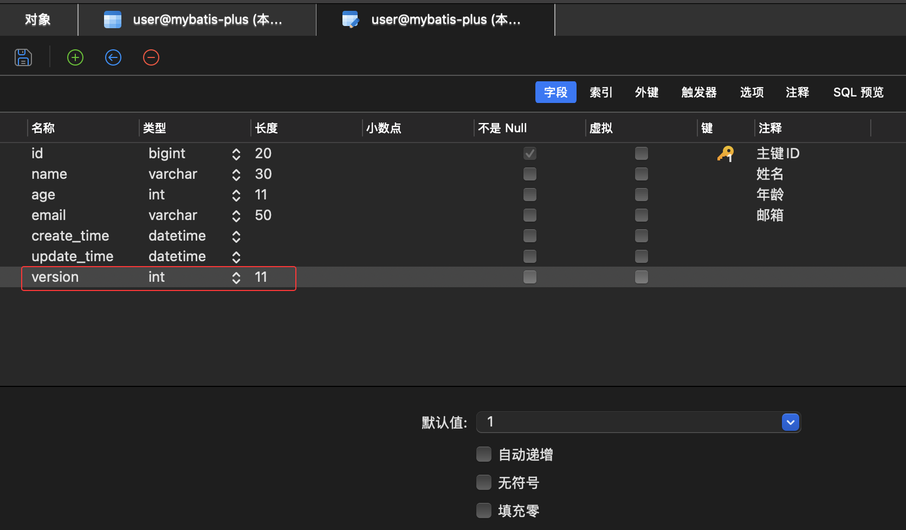Click the save icon in toolbar
This screenshot has height=530, width=906.
tap(23, 57)
